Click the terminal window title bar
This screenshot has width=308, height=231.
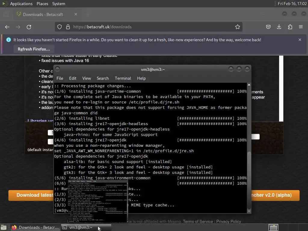pyautogui.click(x=152, y=69)
